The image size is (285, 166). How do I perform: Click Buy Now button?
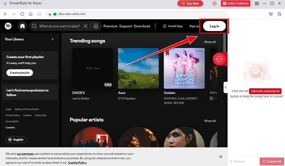pos(190,4)
